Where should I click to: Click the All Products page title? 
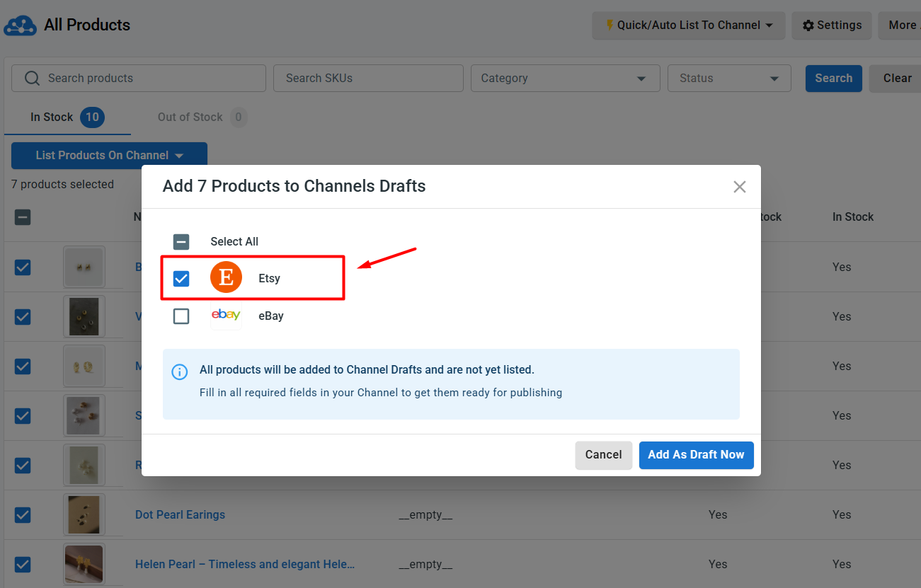87,25
